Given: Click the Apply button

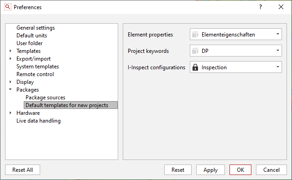Looking at the screenshot, I should click(x=210, y=170).
